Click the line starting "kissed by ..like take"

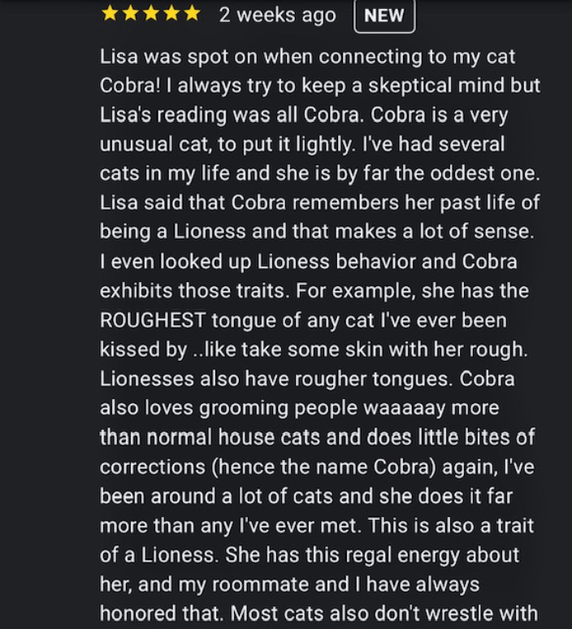pyautogui.click(x=314, y=349)
